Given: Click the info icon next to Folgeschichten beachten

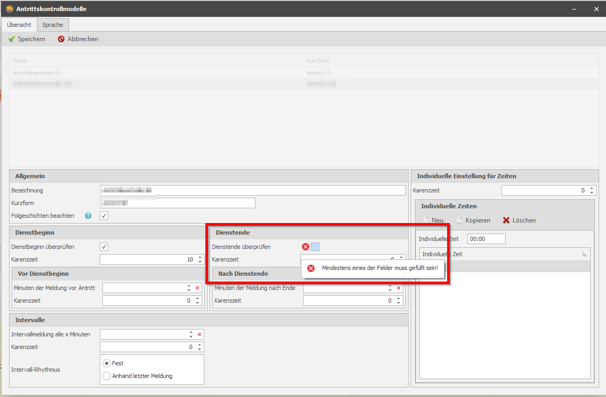Looking at the screenshot, I should pos(88,216).
